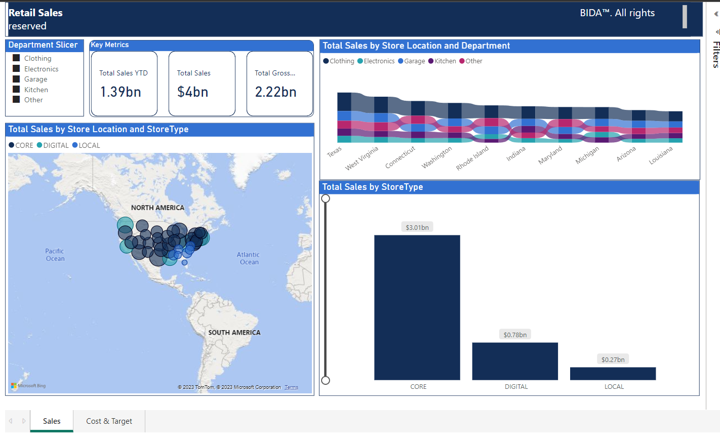720x441 pixels.
Task: Select the Kitchen legend marker on the ribbon chart
Action: (x=430, y=61)
